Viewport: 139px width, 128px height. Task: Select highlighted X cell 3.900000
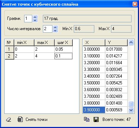pyautogui.click(x=94, y=110)
